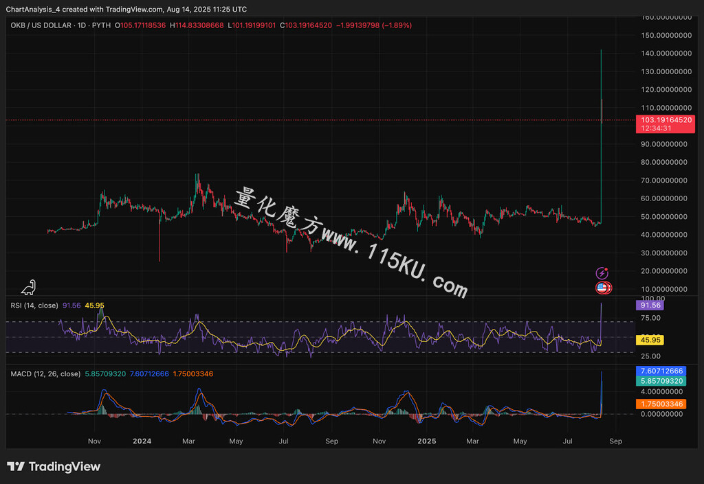Click the red current price tag on the price scale

pos(665,124)
